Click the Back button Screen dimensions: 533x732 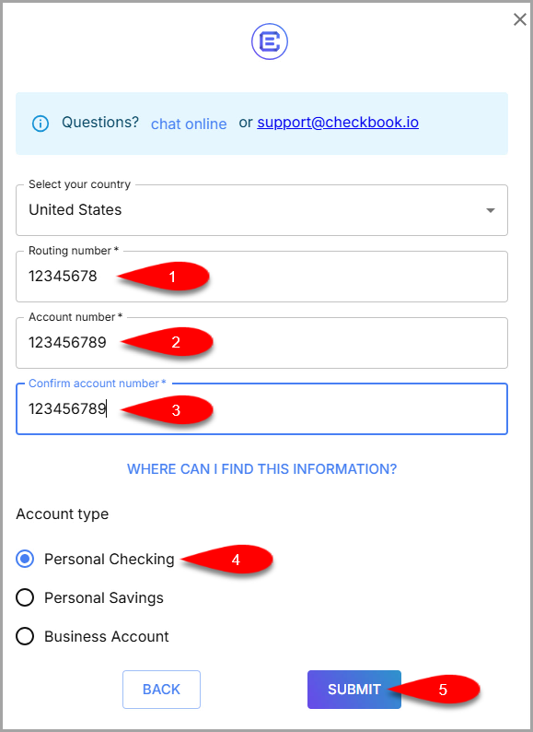161,690
